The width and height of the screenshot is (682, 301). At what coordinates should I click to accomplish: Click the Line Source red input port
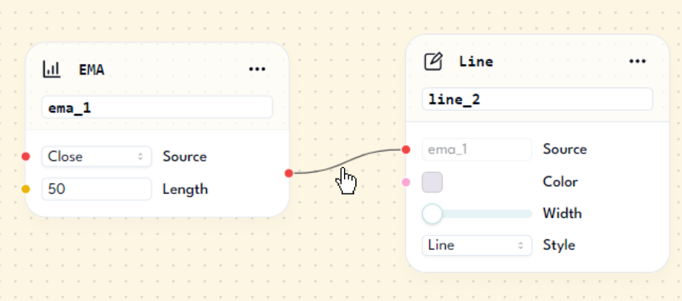(406, 150)
